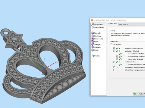
Task: Click 'possible noise shells' text
Action: [x=136, y=64]
